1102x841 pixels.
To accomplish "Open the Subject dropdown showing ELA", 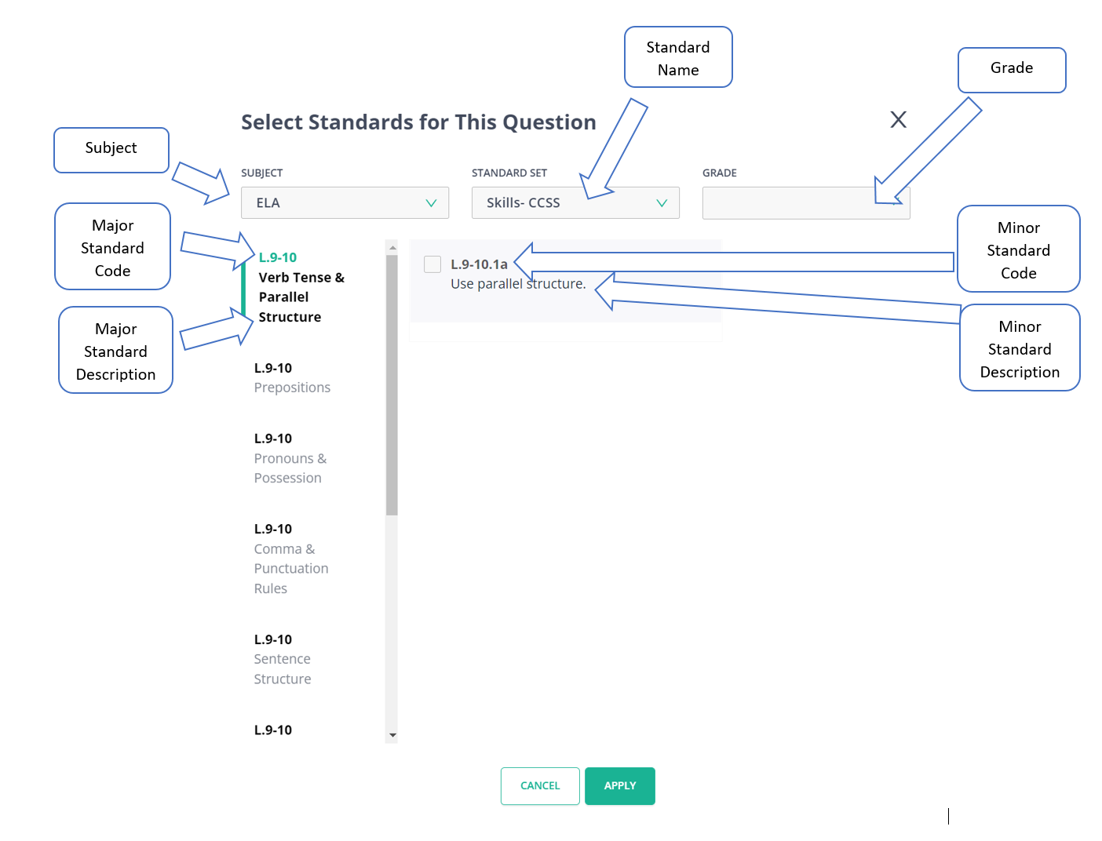I will click(x=344, y=202).
